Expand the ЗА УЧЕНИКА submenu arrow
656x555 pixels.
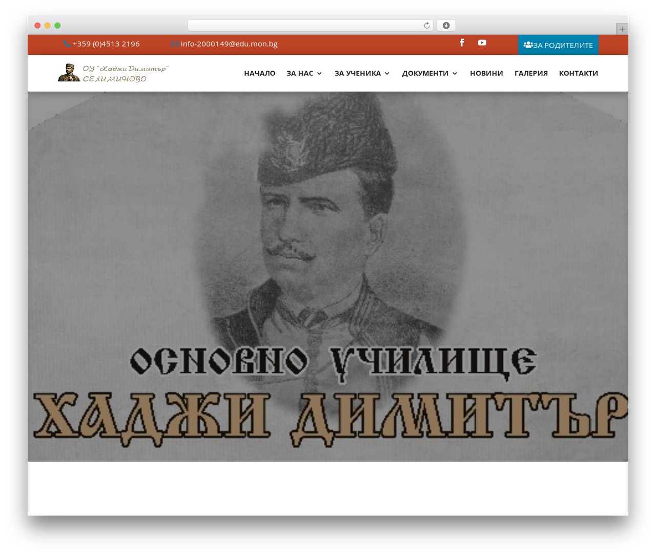pyautogui.click(x=387, y=74)
